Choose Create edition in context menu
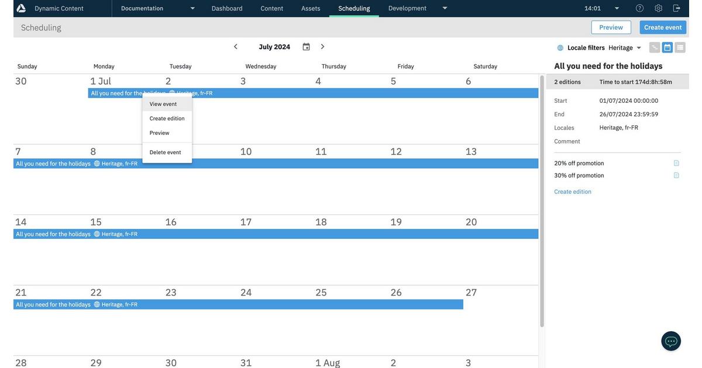702x368 pixels. coord(167,119)
